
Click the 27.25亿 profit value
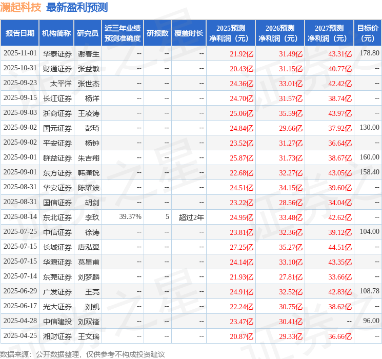pyautogui.click(x=242, y=247)
